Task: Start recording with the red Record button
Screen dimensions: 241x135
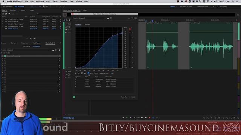Action: point(149,117)
